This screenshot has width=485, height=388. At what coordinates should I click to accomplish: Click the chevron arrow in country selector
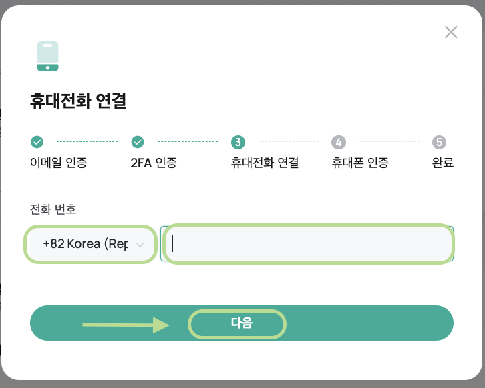click(140, 245)
